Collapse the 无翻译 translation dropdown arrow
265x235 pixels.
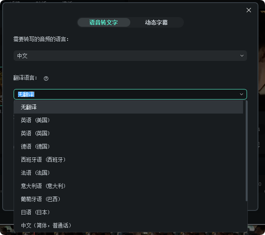click(241, 94)
